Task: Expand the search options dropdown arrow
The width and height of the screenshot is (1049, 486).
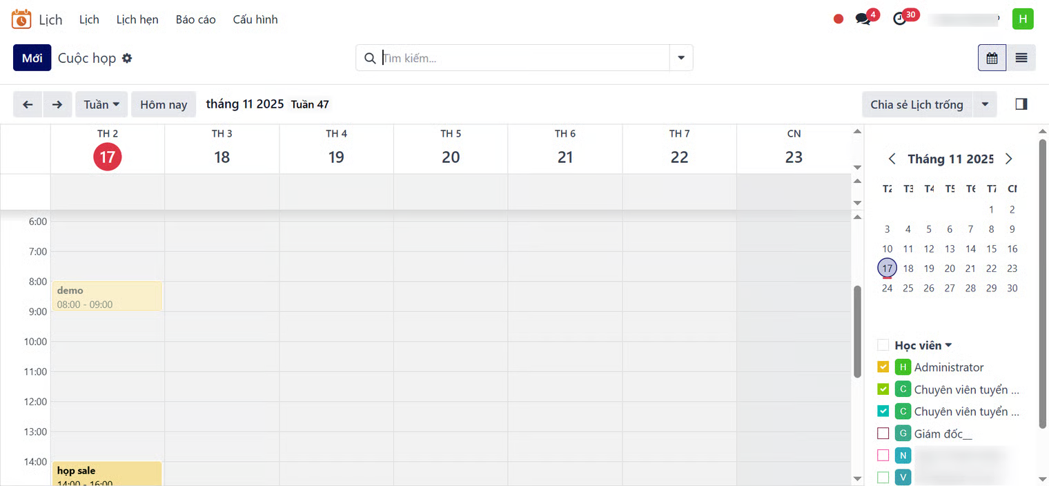Action: tap(681, 58)
